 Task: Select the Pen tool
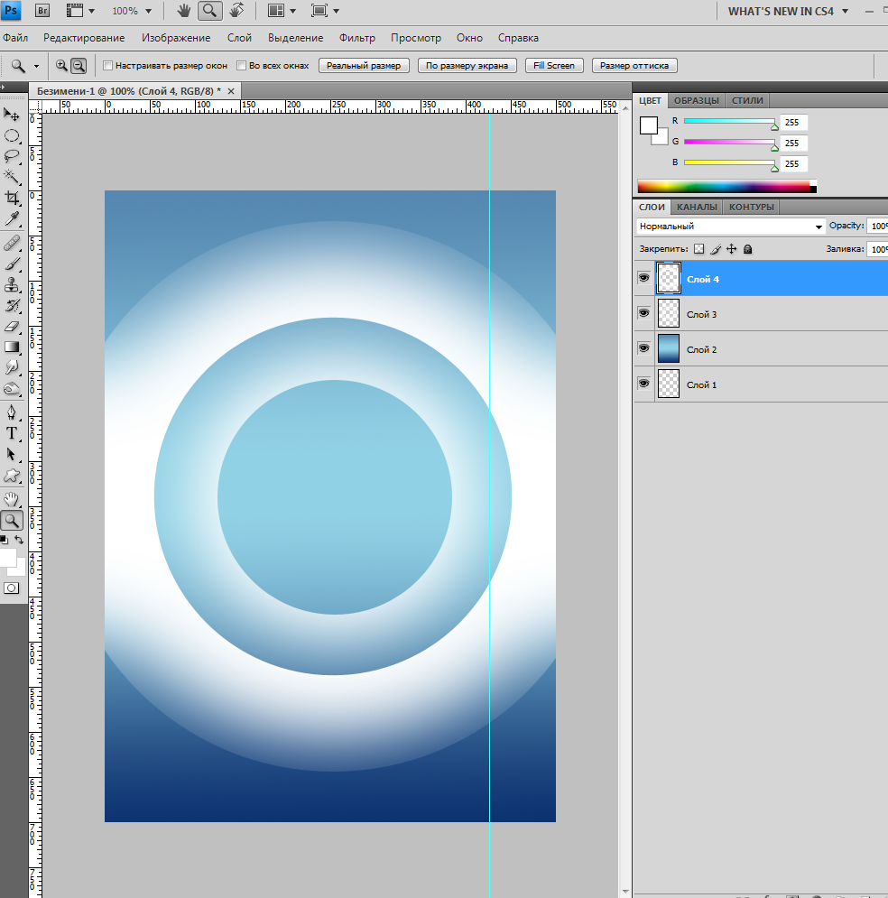12,412
